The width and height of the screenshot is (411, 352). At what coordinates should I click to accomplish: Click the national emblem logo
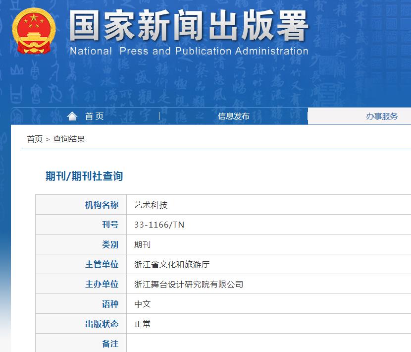[x=33, y=31]
